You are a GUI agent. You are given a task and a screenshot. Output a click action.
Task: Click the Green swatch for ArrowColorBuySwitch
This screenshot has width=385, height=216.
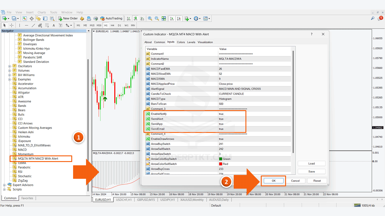[220, 159]
